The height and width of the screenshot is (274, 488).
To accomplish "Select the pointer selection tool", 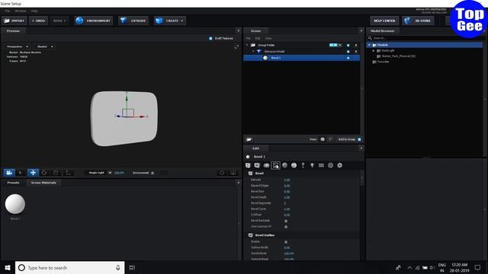I will click(21, 173).
